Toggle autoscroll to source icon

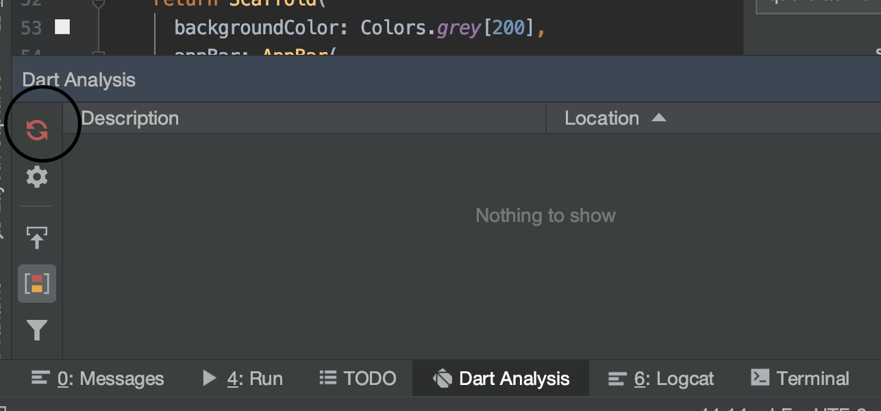click(37, 238)
